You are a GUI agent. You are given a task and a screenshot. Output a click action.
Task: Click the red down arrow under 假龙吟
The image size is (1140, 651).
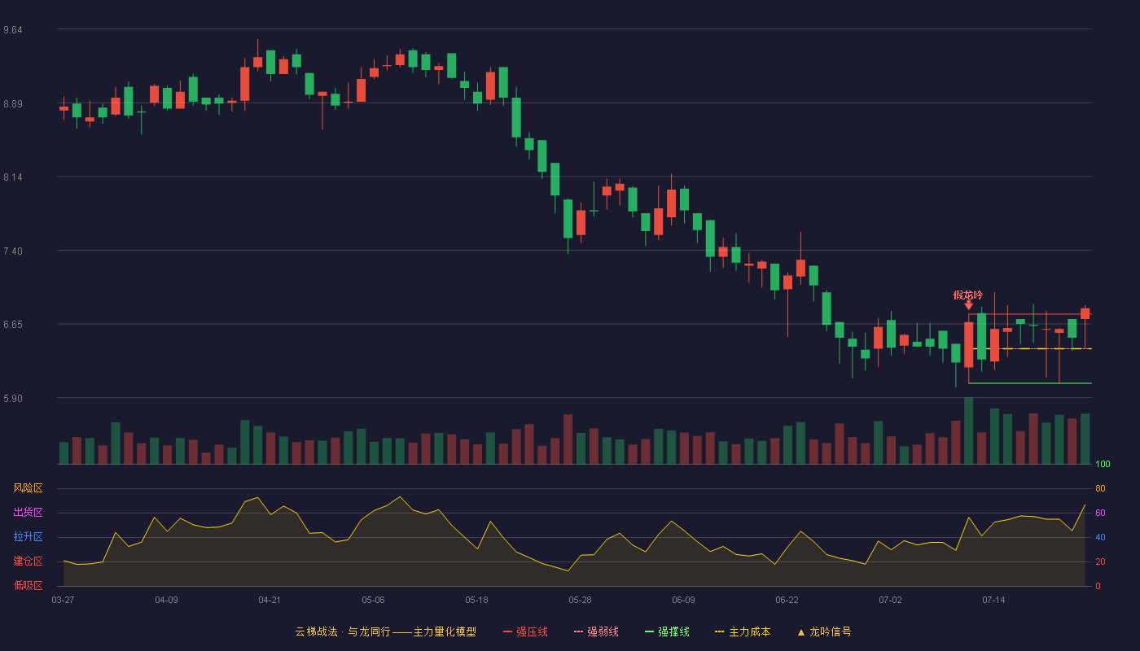click(x=968, y=305)
